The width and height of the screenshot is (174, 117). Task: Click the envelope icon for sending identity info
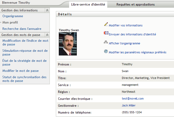(106, 33)
